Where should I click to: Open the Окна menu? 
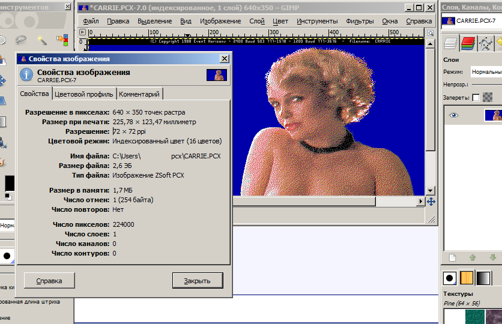coord(390,21)
